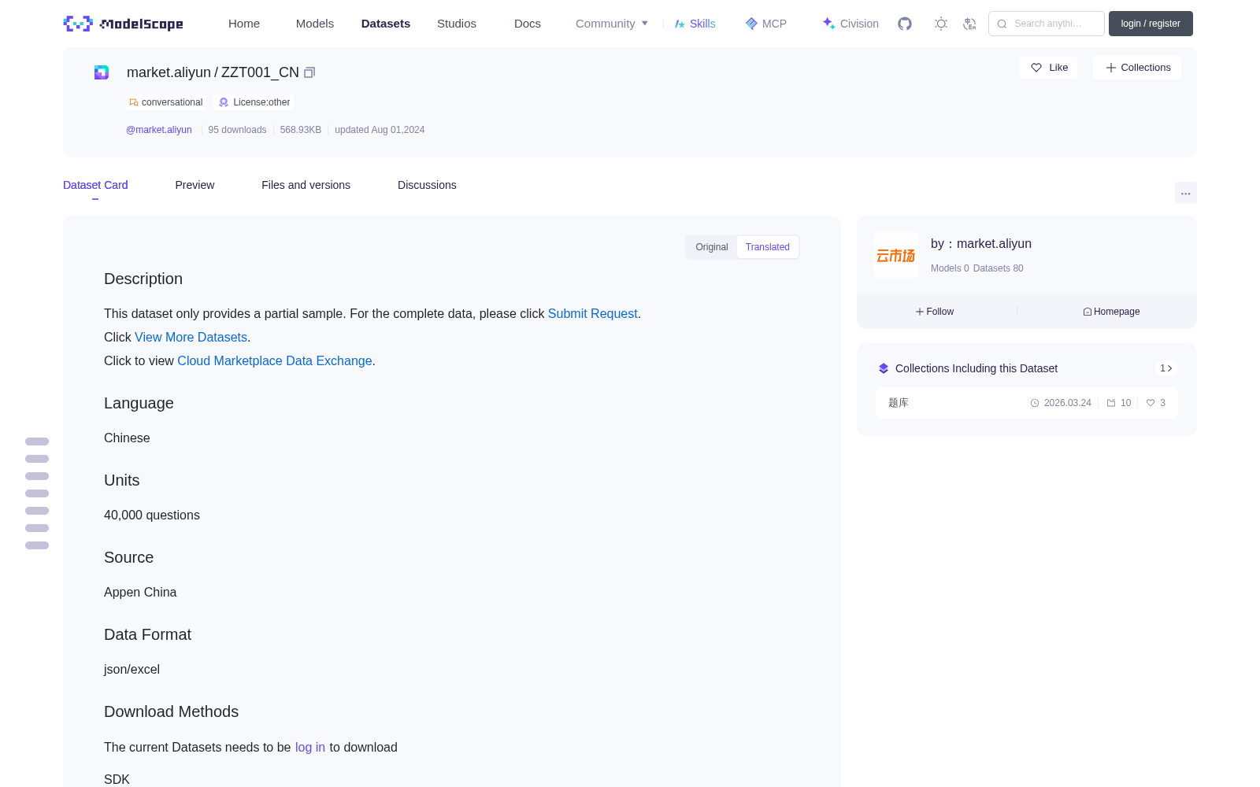Switch to Files and versions tab
This screenshot has height=787, width=1260.
pos(306,185)
